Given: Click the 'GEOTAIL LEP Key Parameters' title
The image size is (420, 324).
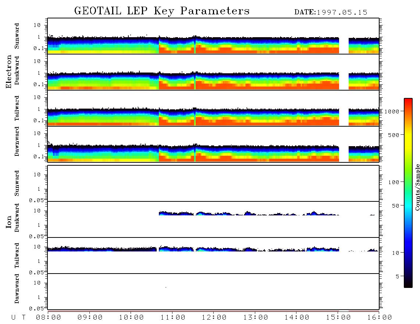Looking at the screenshot, I should (162, 11).
